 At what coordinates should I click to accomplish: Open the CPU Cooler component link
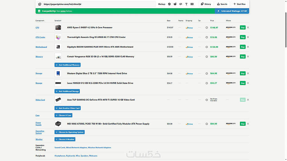40,37
